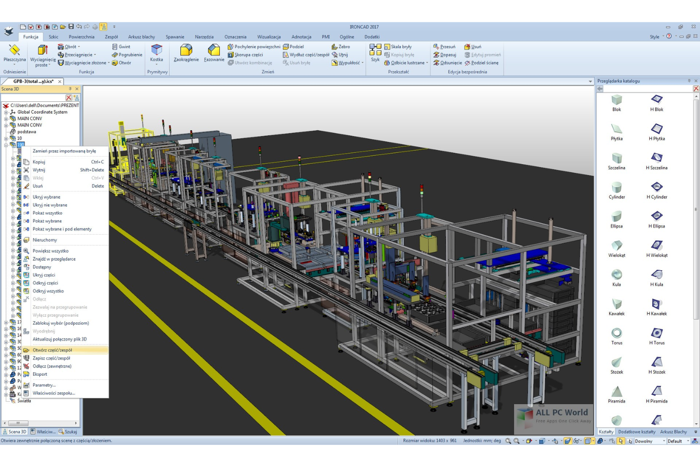Image resolution: width=700 pixels, height=467 pixels.
Task: Click the save icon in quick access toolbar
Action: pos(71,27)
